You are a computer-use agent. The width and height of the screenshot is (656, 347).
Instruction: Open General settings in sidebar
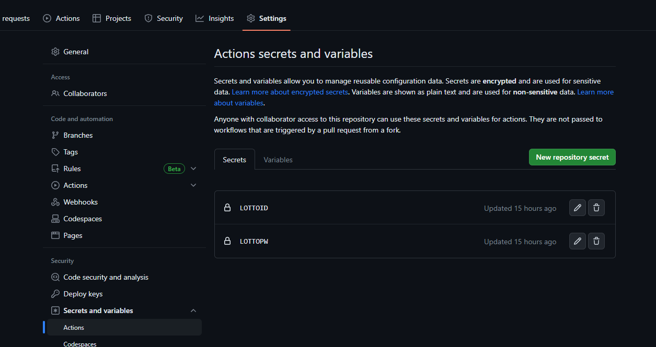pos(76,52)
